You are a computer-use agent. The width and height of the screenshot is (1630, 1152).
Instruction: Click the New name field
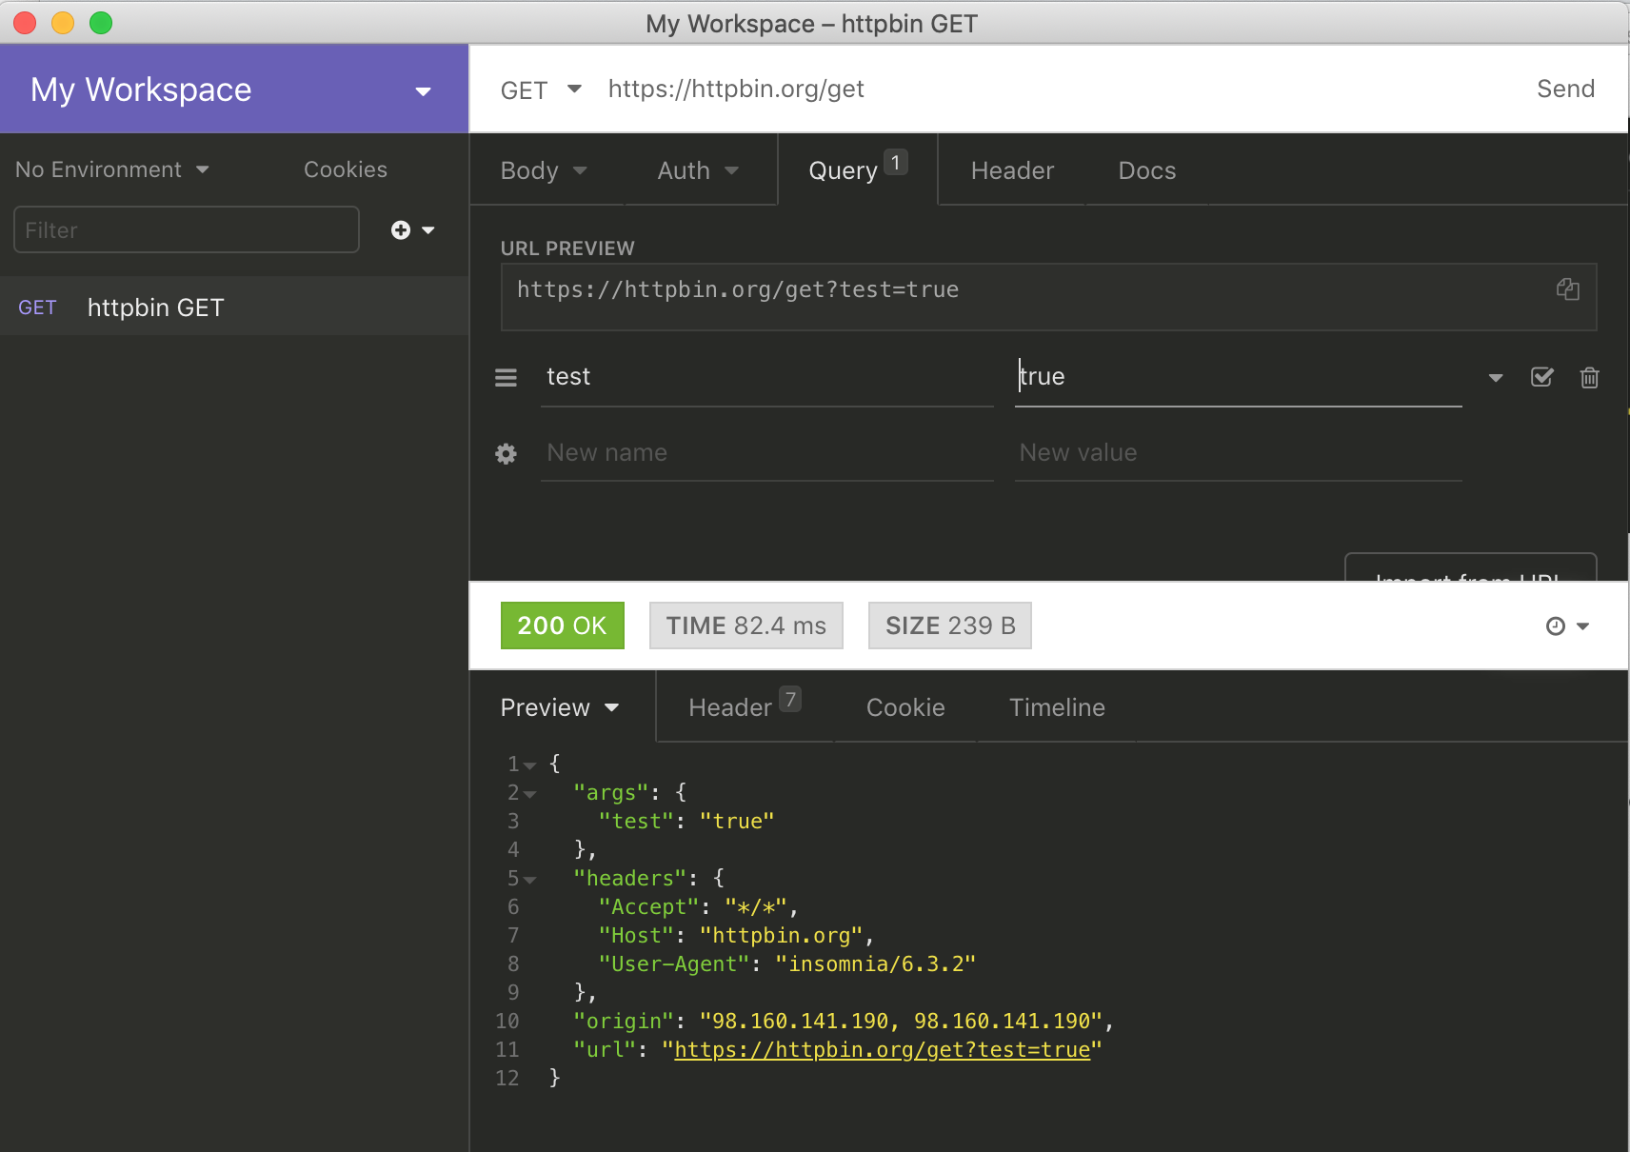[x=766, y=453]
